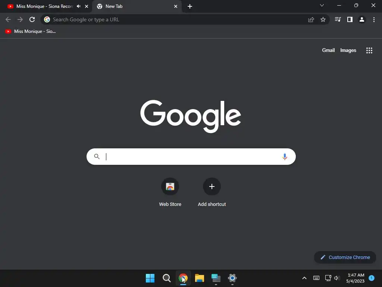Reload the current page
Screen dimensions: 382x287
(32, 19)
